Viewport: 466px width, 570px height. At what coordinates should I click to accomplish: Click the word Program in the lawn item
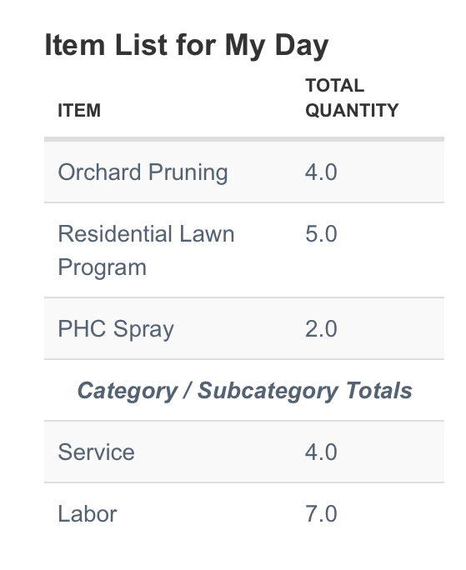[x=103, y=268]
